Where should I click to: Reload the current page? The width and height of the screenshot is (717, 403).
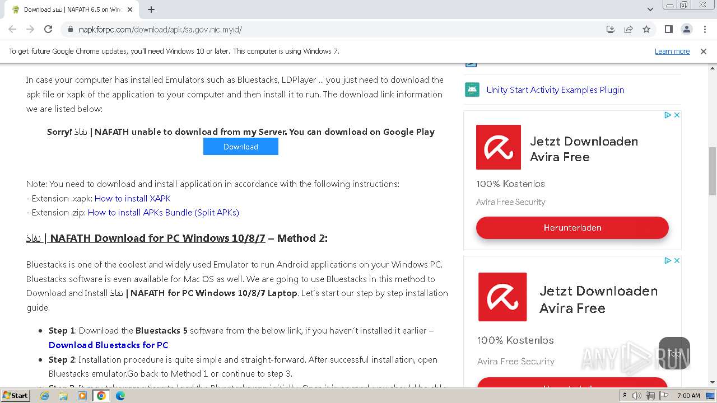coord(48,29)
